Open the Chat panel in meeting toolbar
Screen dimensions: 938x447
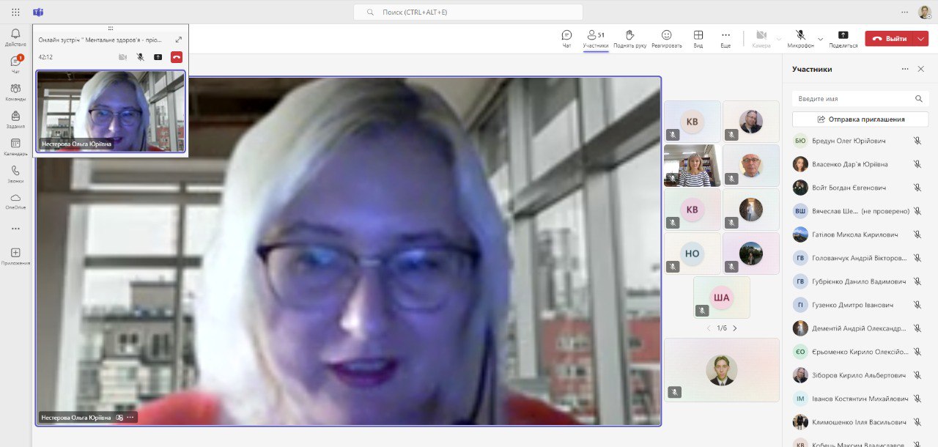pyautogui.click(x=566, y=39)
